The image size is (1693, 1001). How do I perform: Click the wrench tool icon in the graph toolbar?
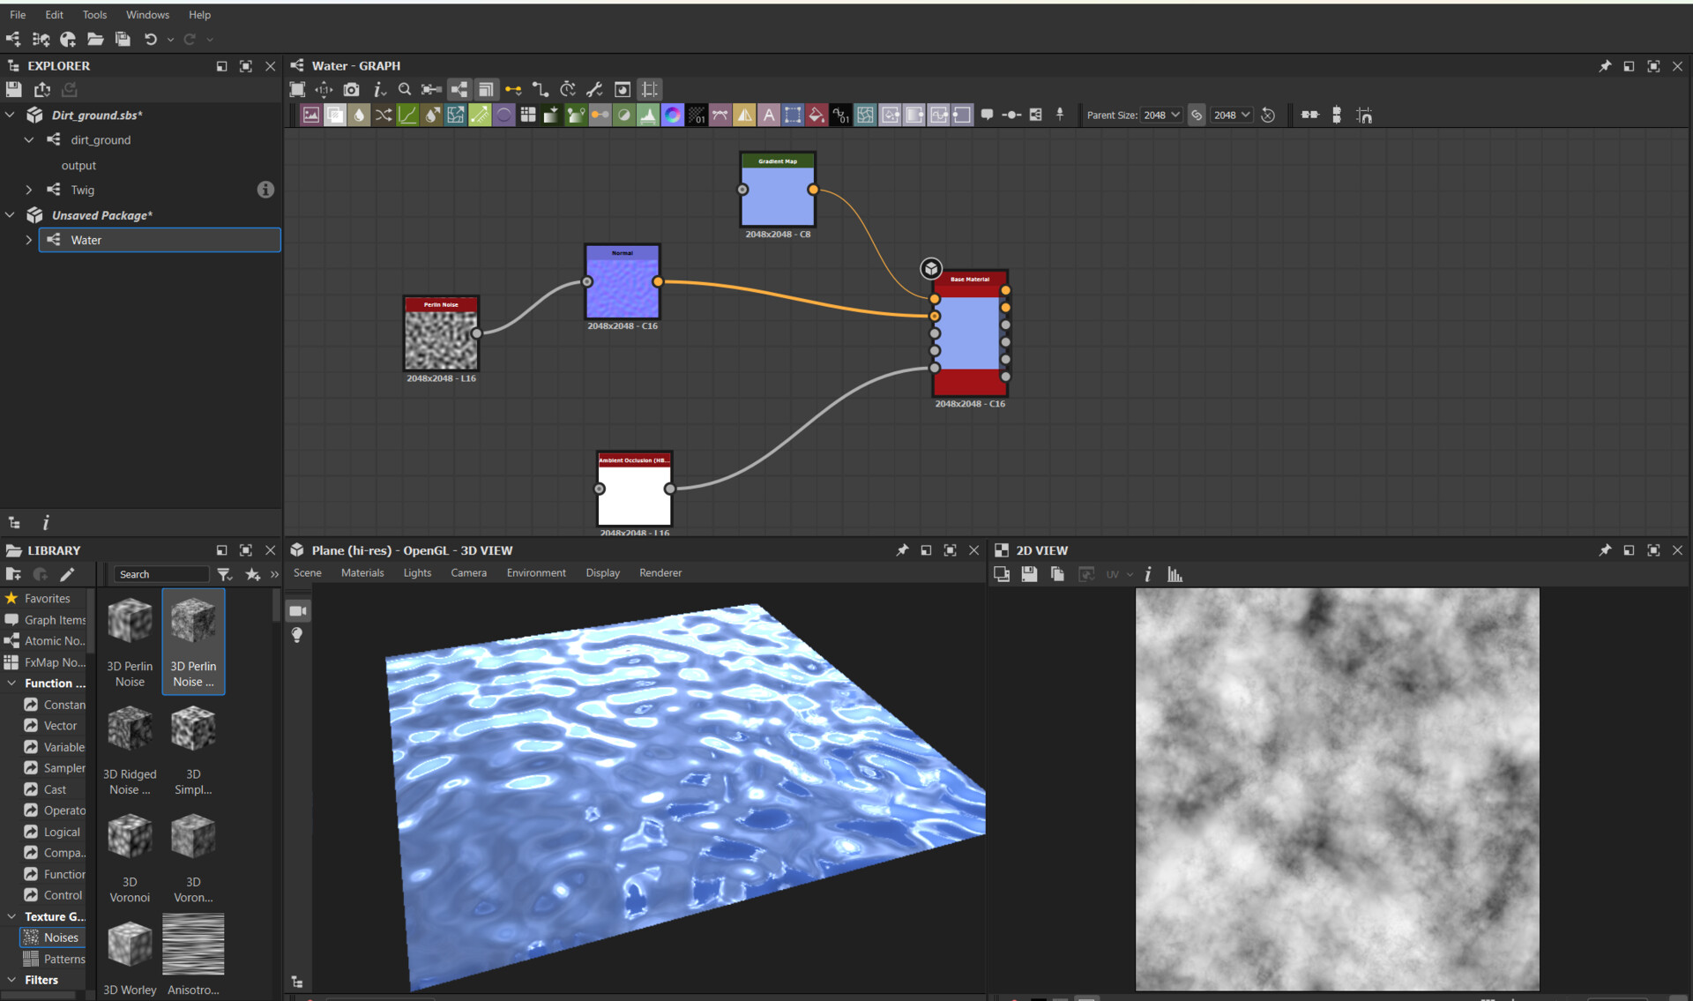pos(594,89)
